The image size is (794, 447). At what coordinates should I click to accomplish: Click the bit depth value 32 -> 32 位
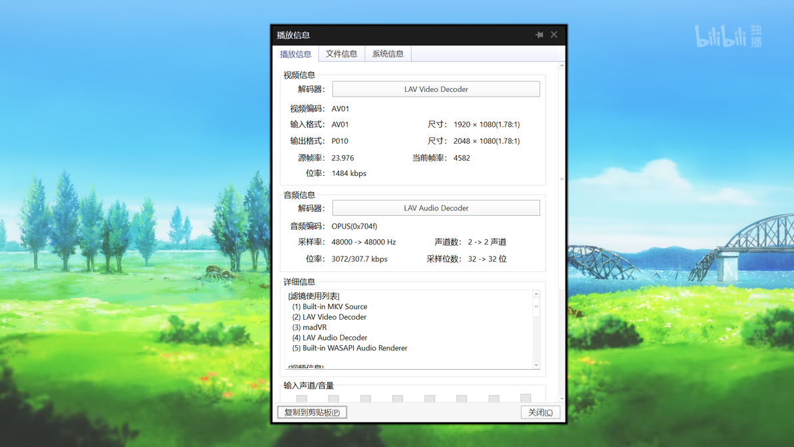click(487, 259)
